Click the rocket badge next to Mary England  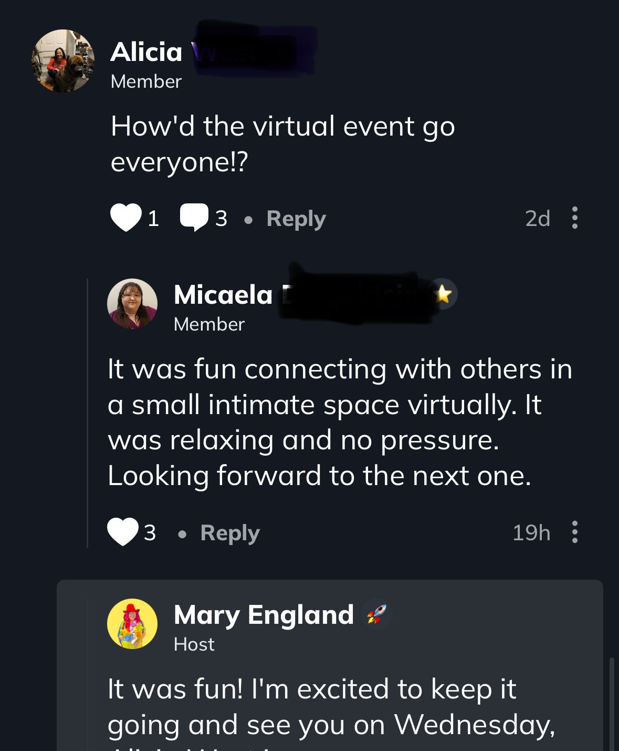[x=376, y=614]
